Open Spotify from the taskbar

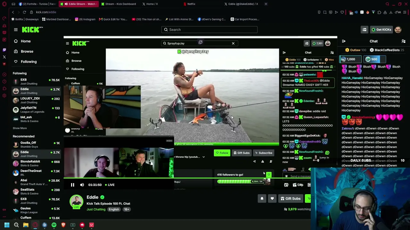pyautogui.click(x=54, y=225)
